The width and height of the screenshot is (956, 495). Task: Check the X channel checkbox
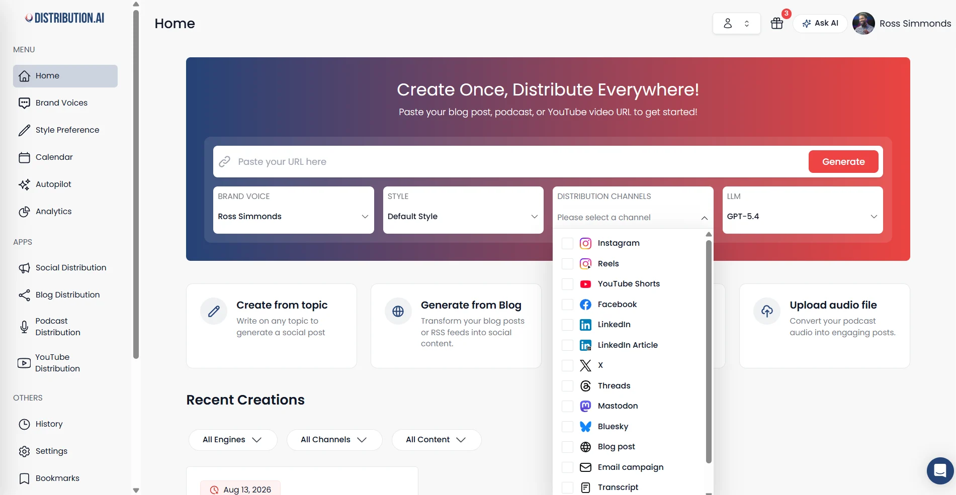click(567, 365)
